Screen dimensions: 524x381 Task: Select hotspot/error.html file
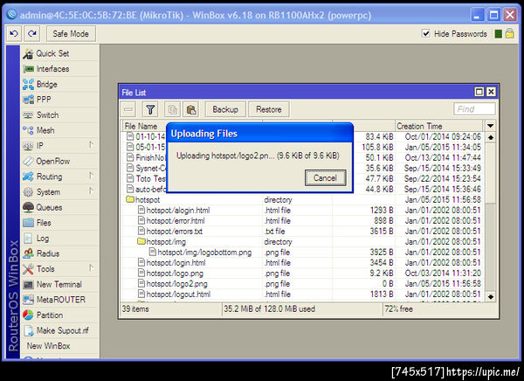[x=302, y=221]
